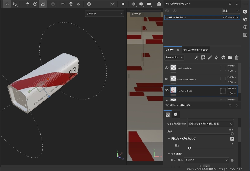Select the レイヤー tab

click(x=170, y=50)
